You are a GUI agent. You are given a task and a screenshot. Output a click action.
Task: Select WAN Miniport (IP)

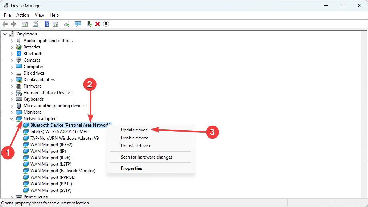click(x=48, y=151)
